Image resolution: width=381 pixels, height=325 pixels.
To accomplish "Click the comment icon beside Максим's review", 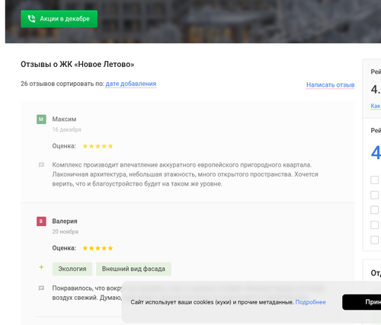I will [x=41, y=165].
